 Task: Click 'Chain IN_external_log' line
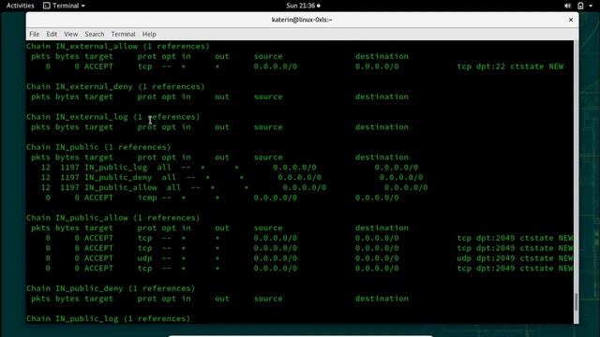tap(77, 117)
